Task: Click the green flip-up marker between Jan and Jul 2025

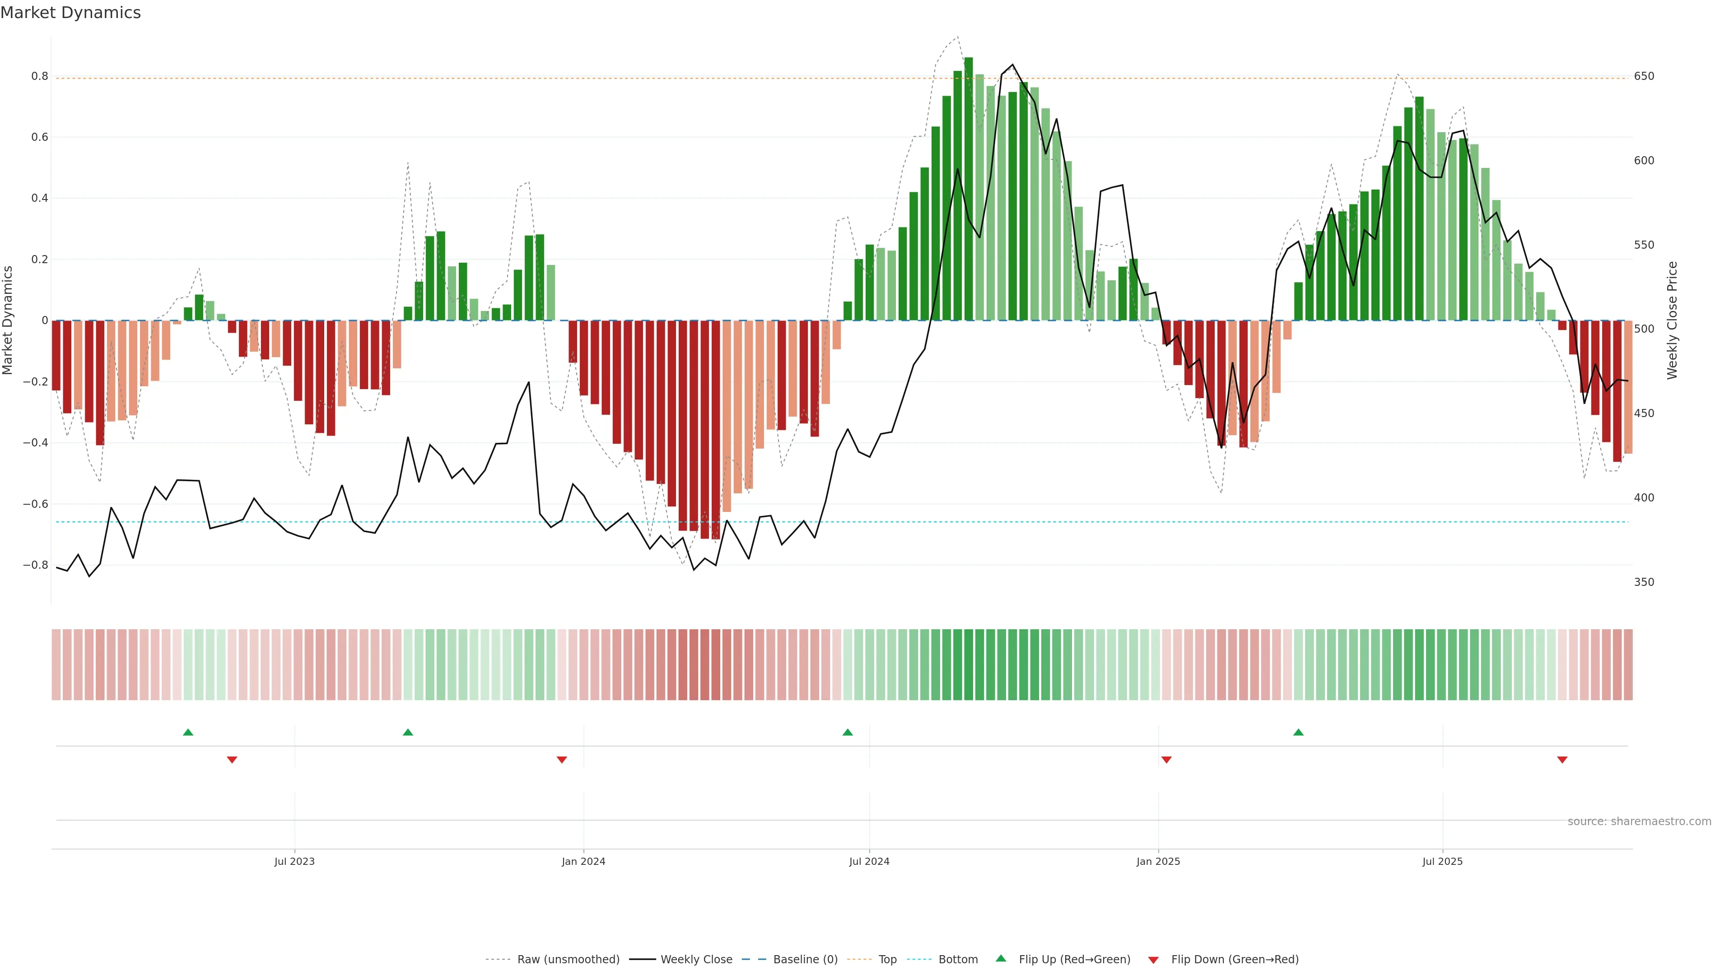Action: pos(1299,732)
